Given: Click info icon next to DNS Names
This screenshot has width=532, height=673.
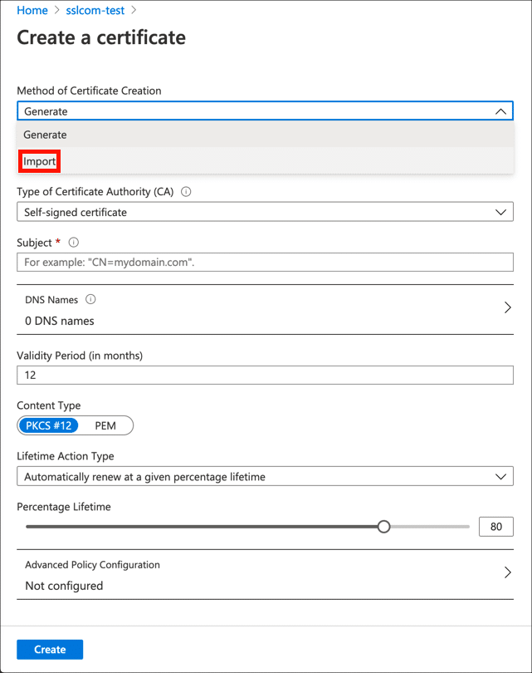Looking at the screenshot, I should pyautogui.click(x=90, y=299).
